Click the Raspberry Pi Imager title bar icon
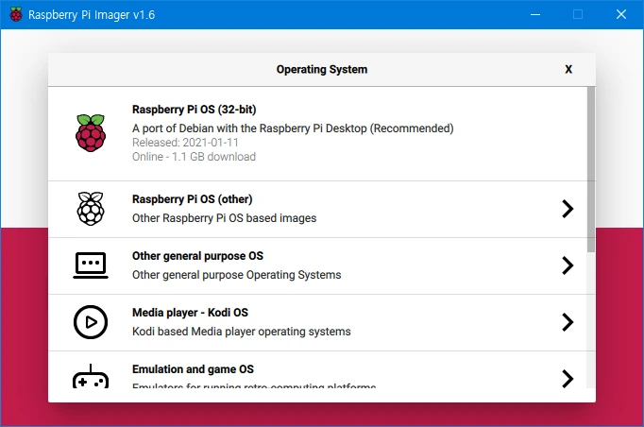The height and width of the screenshot is (427, 644). 16,14
